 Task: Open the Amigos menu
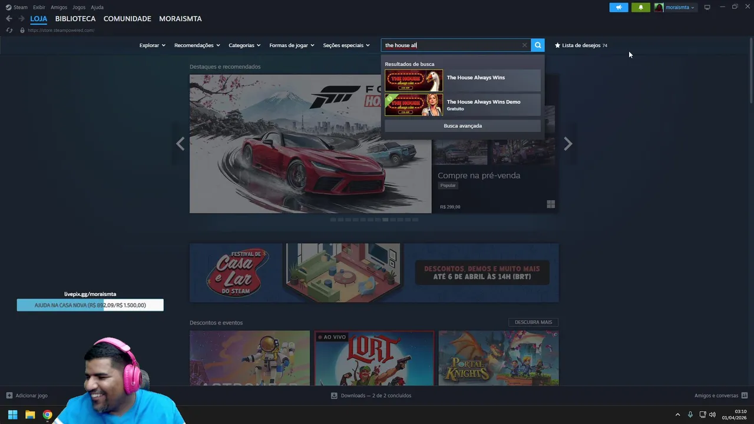(x=59, y=7)
